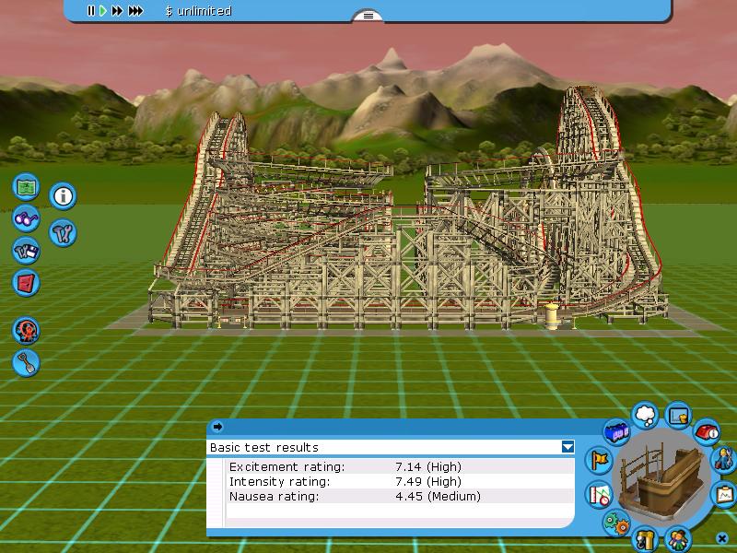Open the Basic test results dropdown arrow
This screenshot has height=553, width=737.
click(x=567, y=447)
